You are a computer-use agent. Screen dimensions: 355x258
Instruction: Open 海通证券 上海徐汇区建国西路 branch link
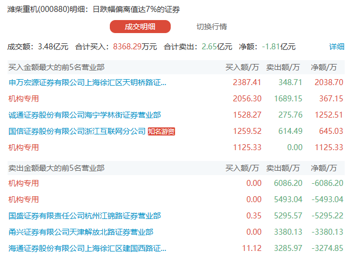[88, 248]
